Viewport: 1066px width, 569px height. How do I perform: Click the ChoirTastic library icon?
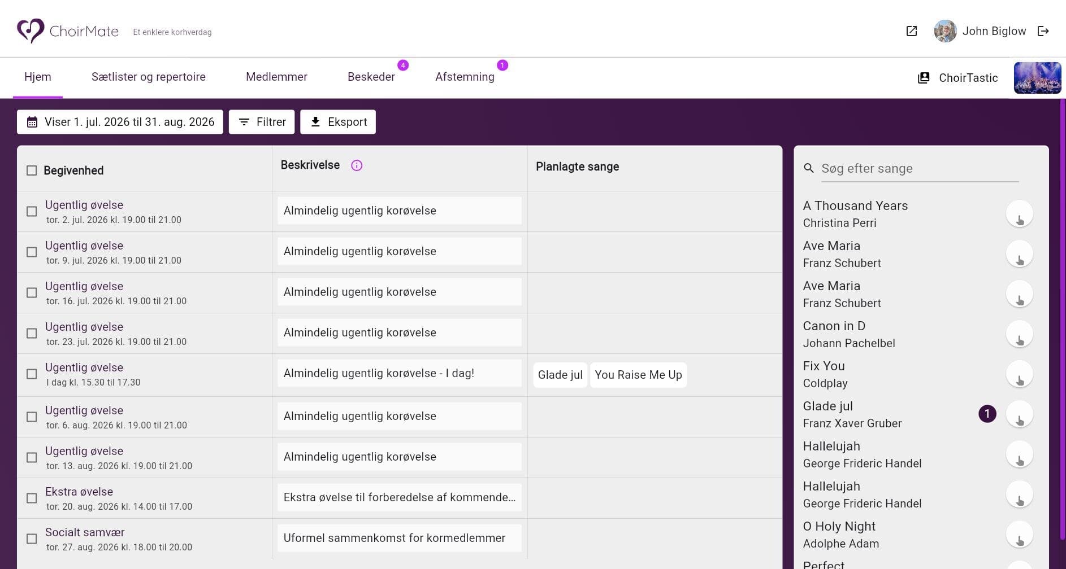(x=924, y=78)
